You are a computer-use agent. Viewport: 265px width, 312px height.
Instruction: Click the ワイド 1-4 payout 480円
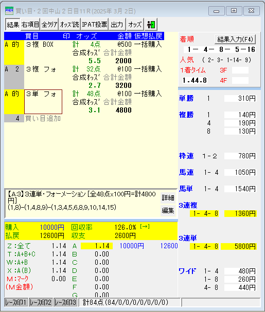tap(240, 271)
